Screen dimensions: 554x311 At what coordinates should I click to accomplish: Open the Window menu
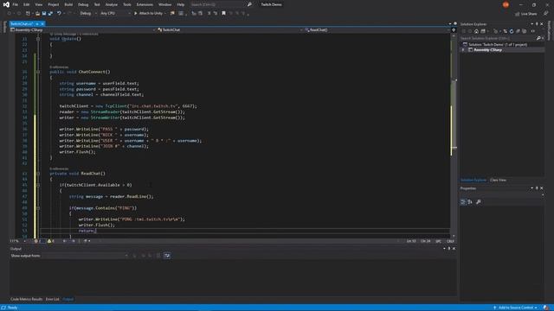(x=164, y=4)
